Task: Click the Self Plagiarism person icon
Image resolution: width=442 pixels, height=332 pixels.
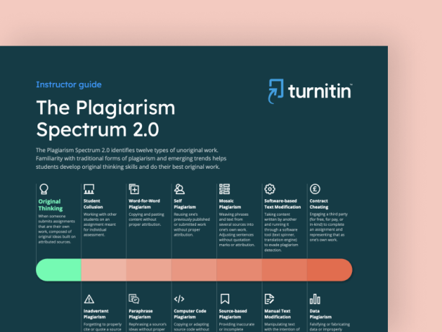Action: pos(179,189)
